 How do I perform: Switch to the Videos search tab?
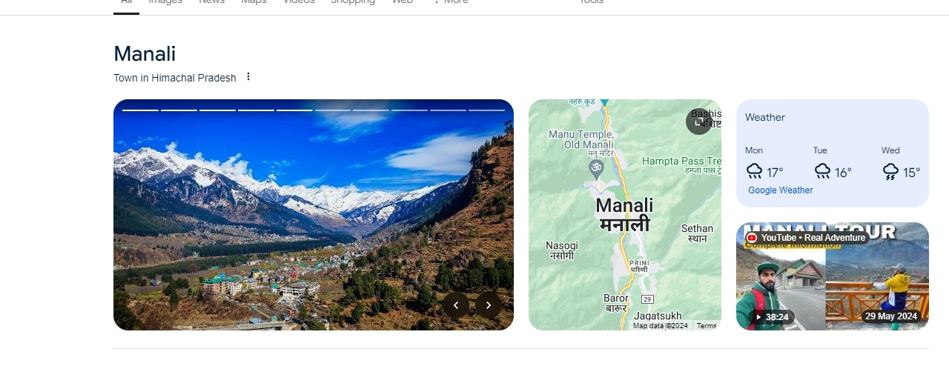click(x=298, y=2)
